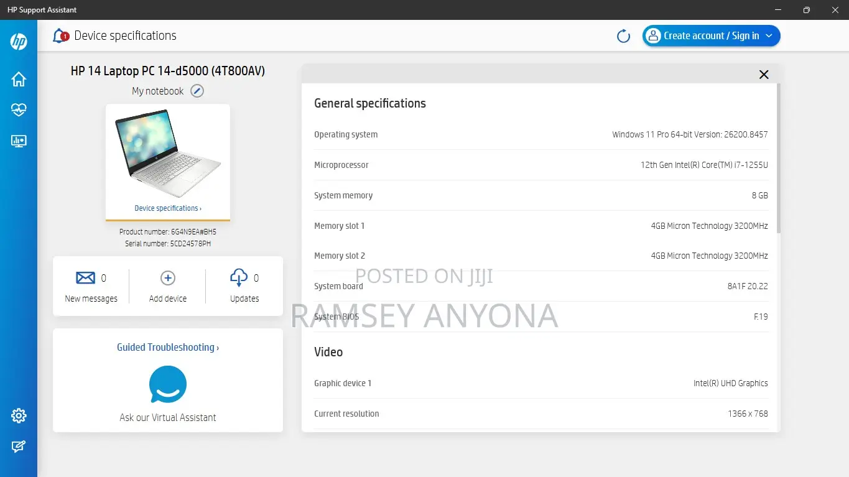Click the Operating system label
Screen dimensions: 849x477
pos(346,134)
